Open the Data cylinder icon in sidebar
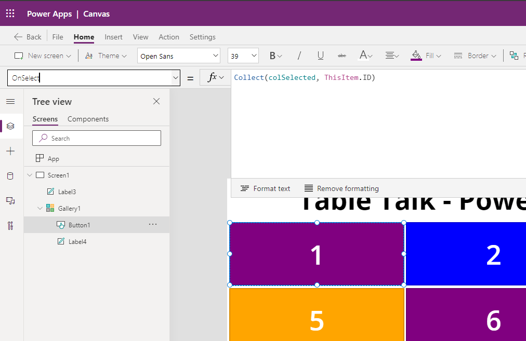The height and width of the screenshot is (341, 526). (x=10, y=176)
